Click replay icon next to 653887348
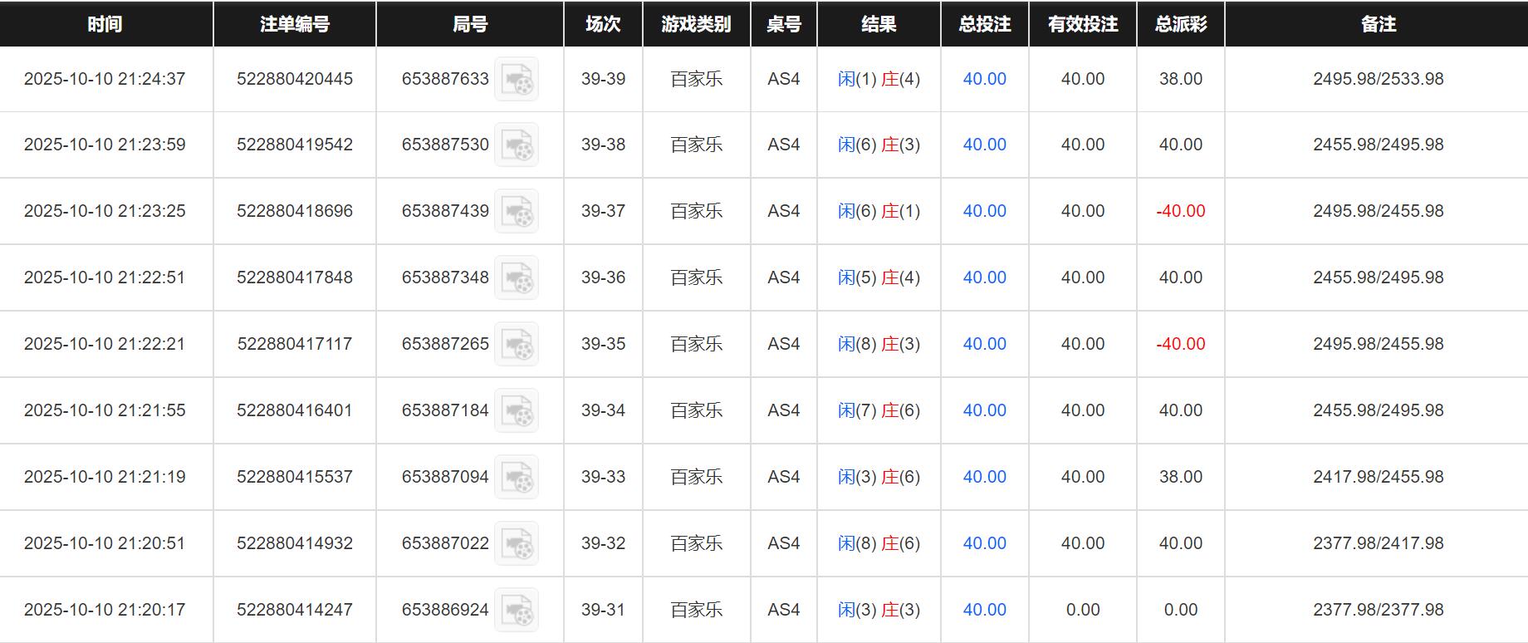The height and width of the screenshot is (643, 1528). pyautogui.click(x=517, y=277)
